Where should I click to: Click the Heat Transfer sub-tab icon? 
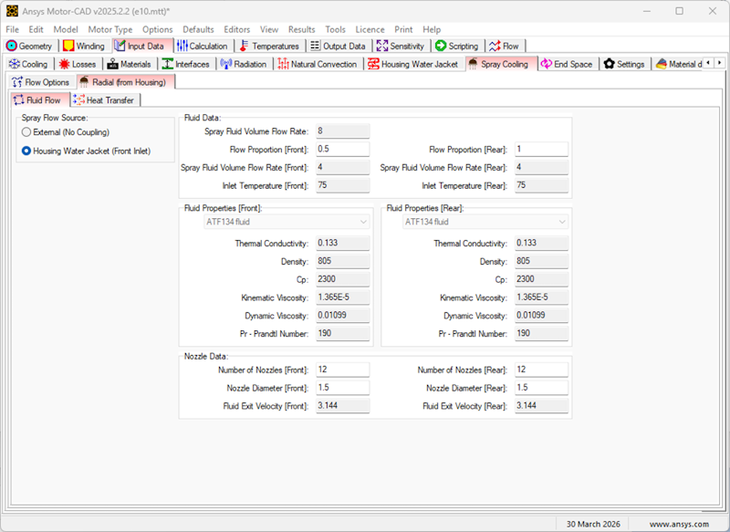click(78, 100)
